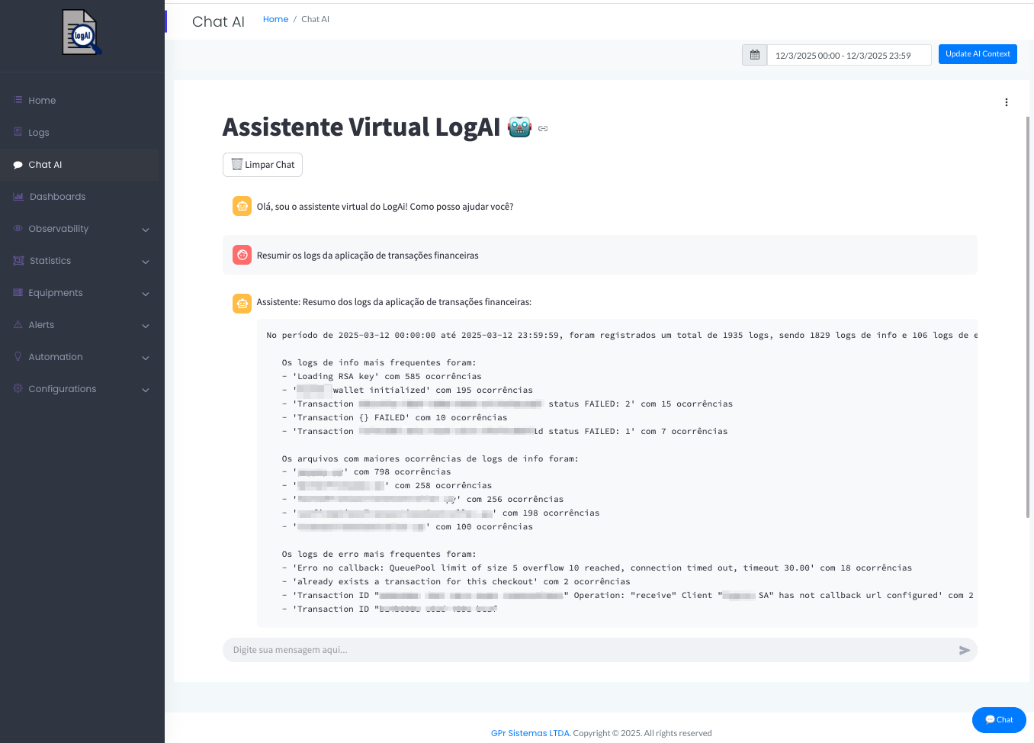Clear conversation with Limpar Chat button
This screenshot has width=1034, height=743.
click(x=262, y=165)
